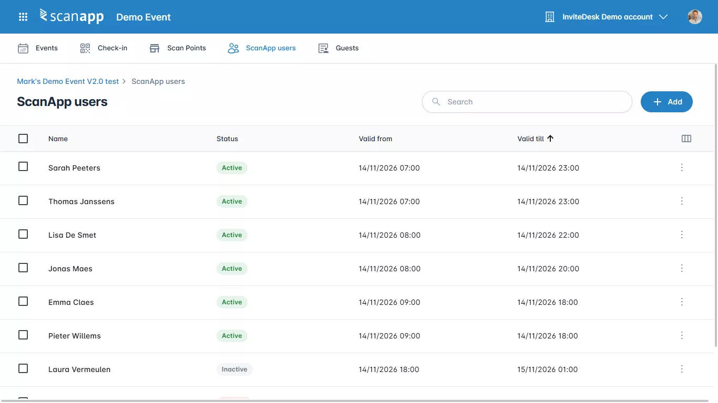Click Valid from value 14/11/2026 18:00
This screenshot has width=718, height=403.
(x=389, y=369)
